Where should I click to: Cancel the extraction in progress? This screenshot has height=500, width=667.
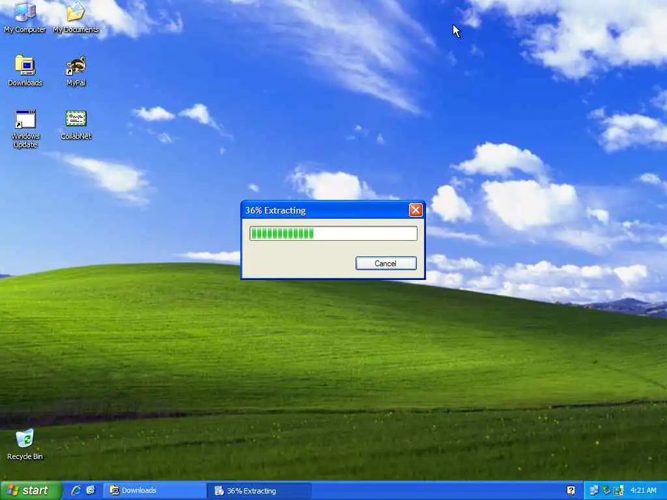coord(386,263)
